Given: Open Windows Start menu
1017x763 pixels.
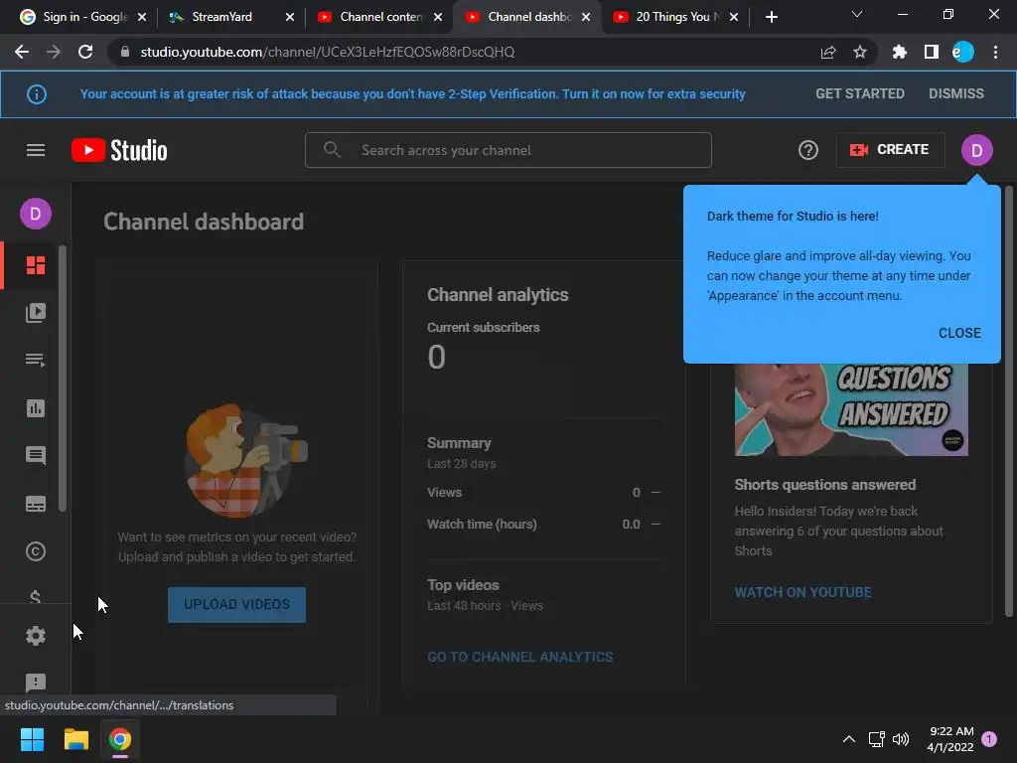Looking at the screenshot, I should pos(32,739).
